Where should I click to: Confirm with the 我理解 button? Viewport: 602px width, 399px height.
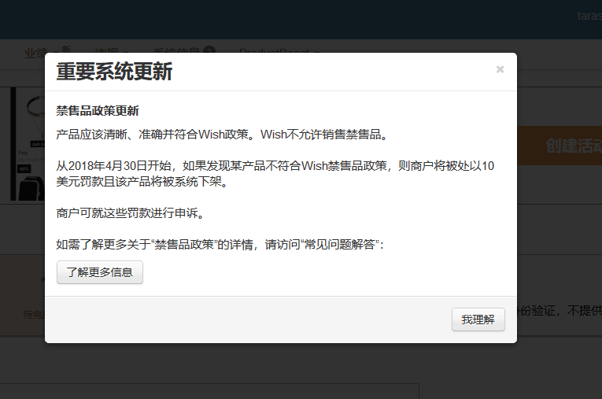(478, 320)
